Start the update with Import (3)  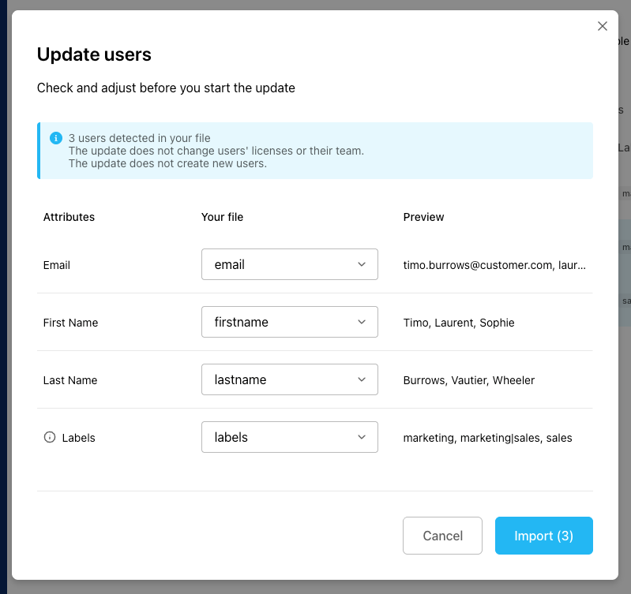(x=543, y=536)
